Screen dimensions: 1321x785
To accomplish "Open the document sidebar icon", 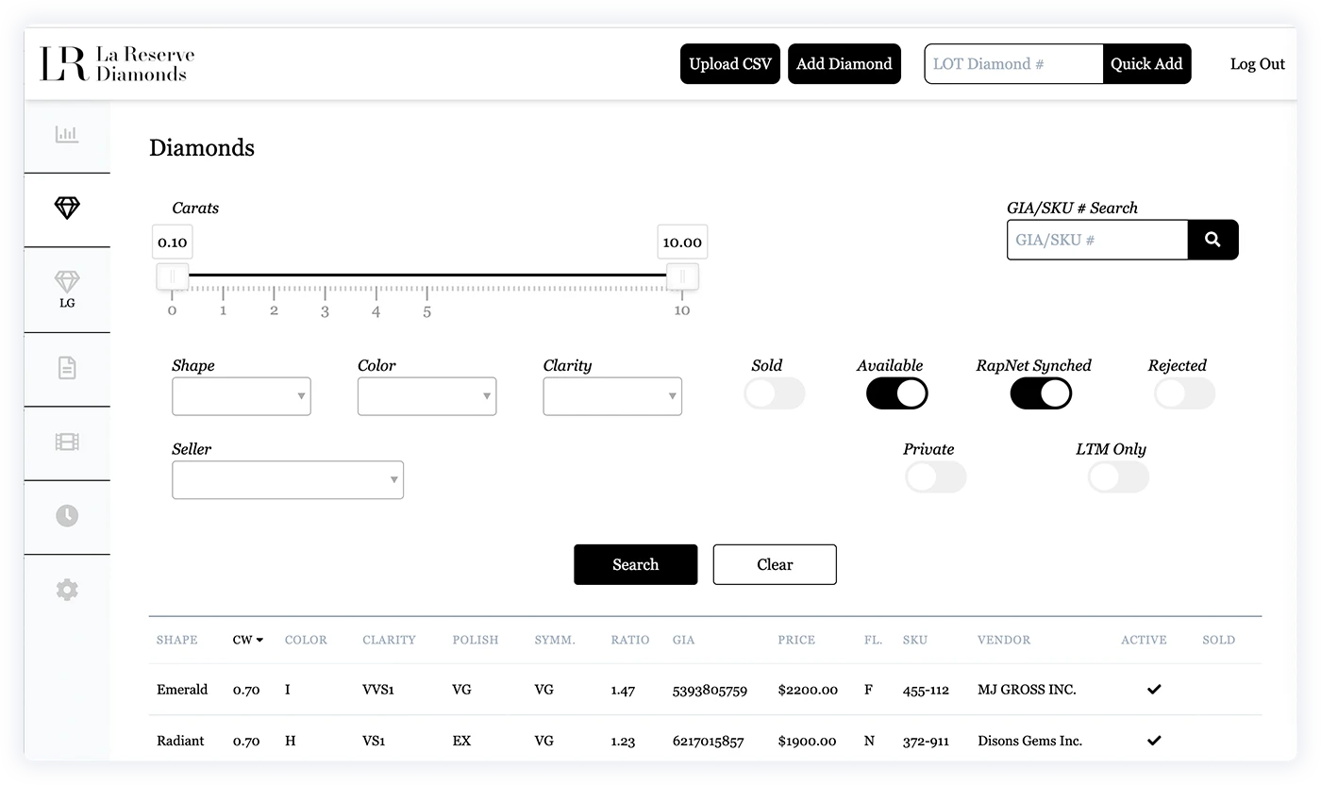I will click(x=67, y=368).
